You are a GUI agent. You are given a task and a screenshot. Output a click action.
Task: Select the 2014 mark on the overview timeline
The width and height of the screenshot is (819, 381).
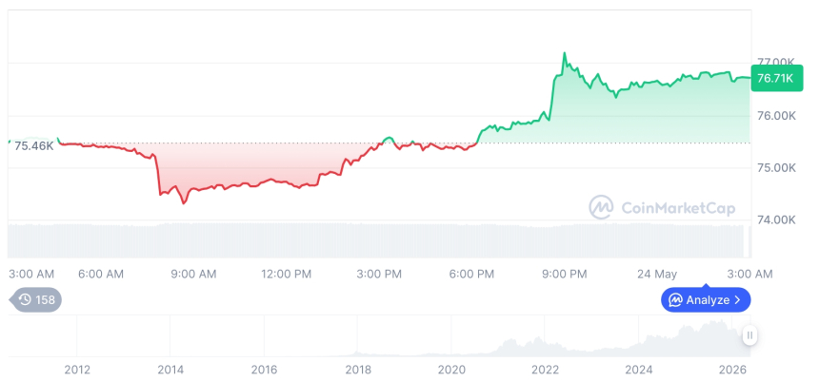coord(170,370)
